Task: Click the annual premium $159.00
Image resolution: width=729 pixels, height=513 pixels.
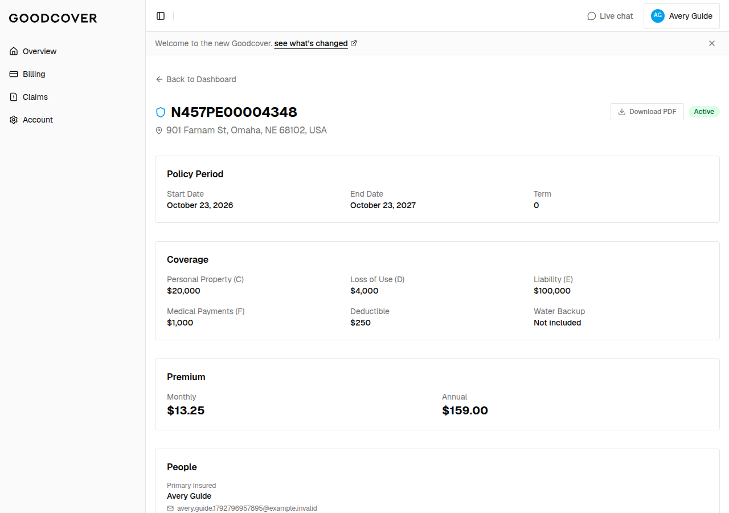Action: 465,410
